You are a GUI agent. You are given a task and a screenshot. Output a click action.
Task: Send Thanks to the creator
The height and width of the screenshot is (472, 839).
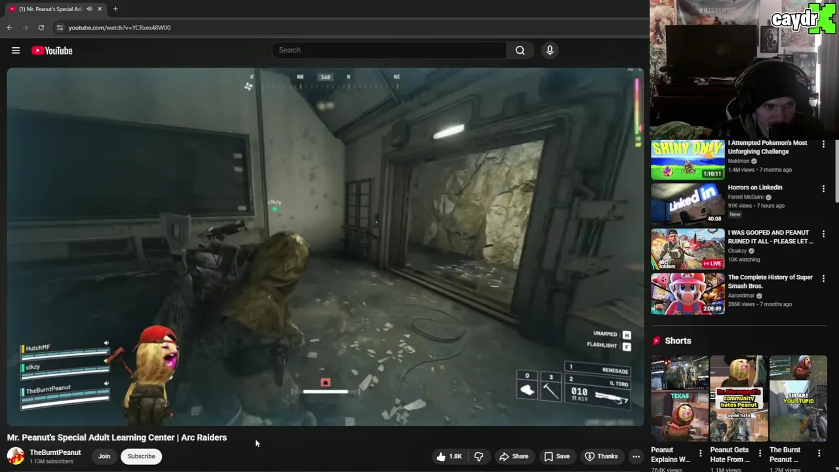(x=601, y=456)
